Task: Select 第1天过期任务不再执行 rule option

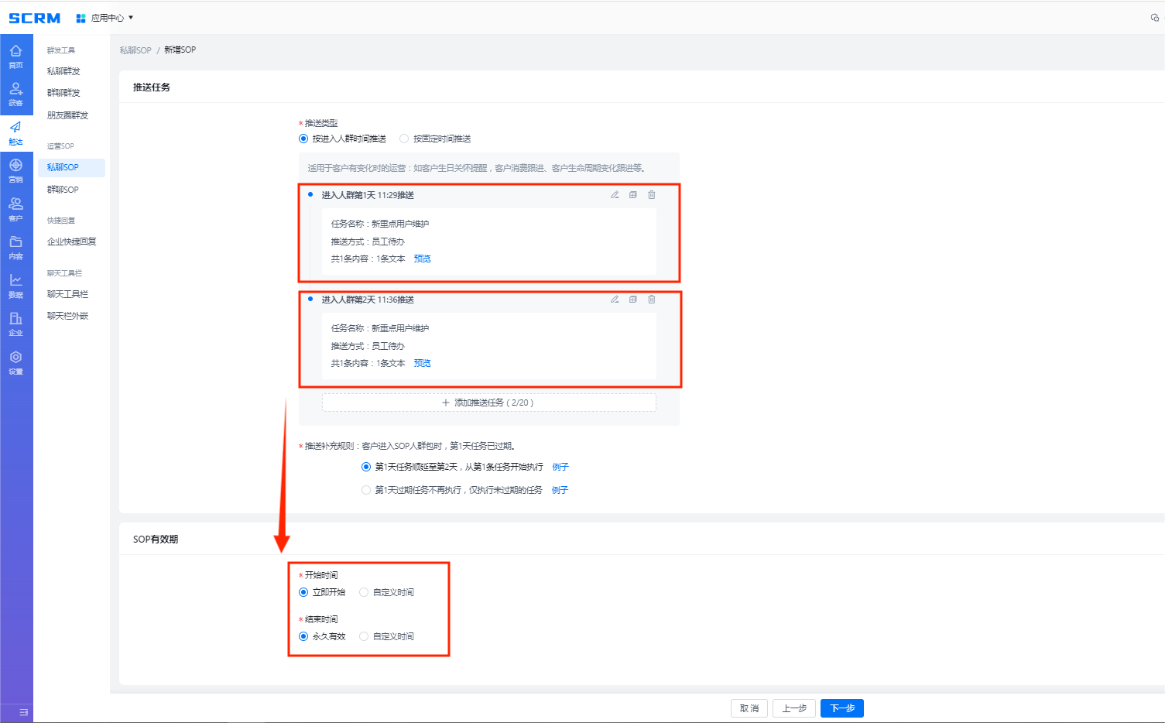Action: pyautogui.click(x=366, y=490)
